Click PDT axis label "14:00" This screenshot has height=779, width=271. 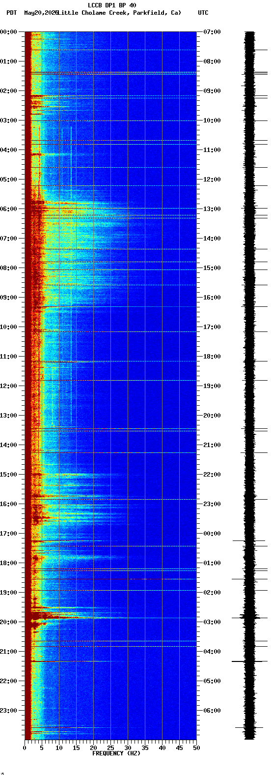coord(8,445)
